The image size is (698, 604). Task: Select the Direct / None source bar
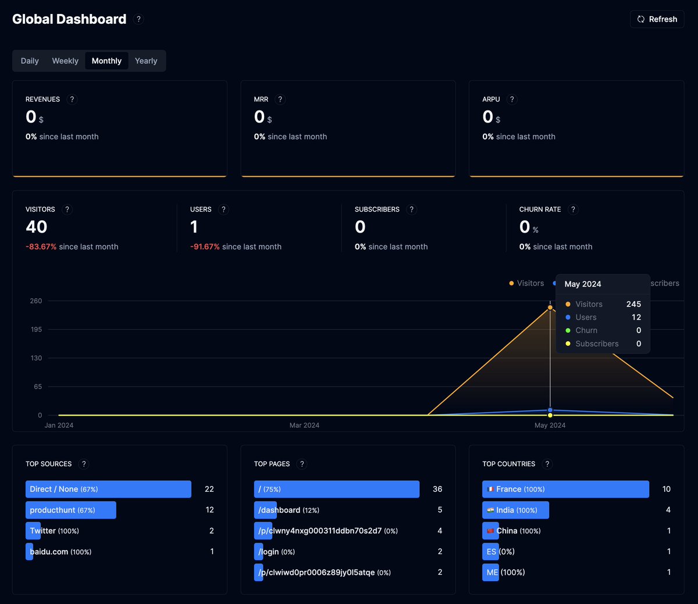coord(108,489)
